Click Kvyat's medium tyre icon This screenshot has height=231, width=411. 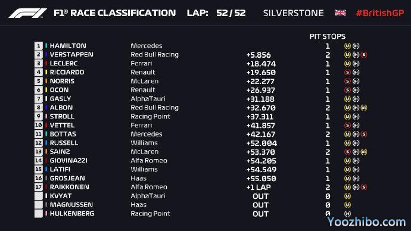coord(347,196)
